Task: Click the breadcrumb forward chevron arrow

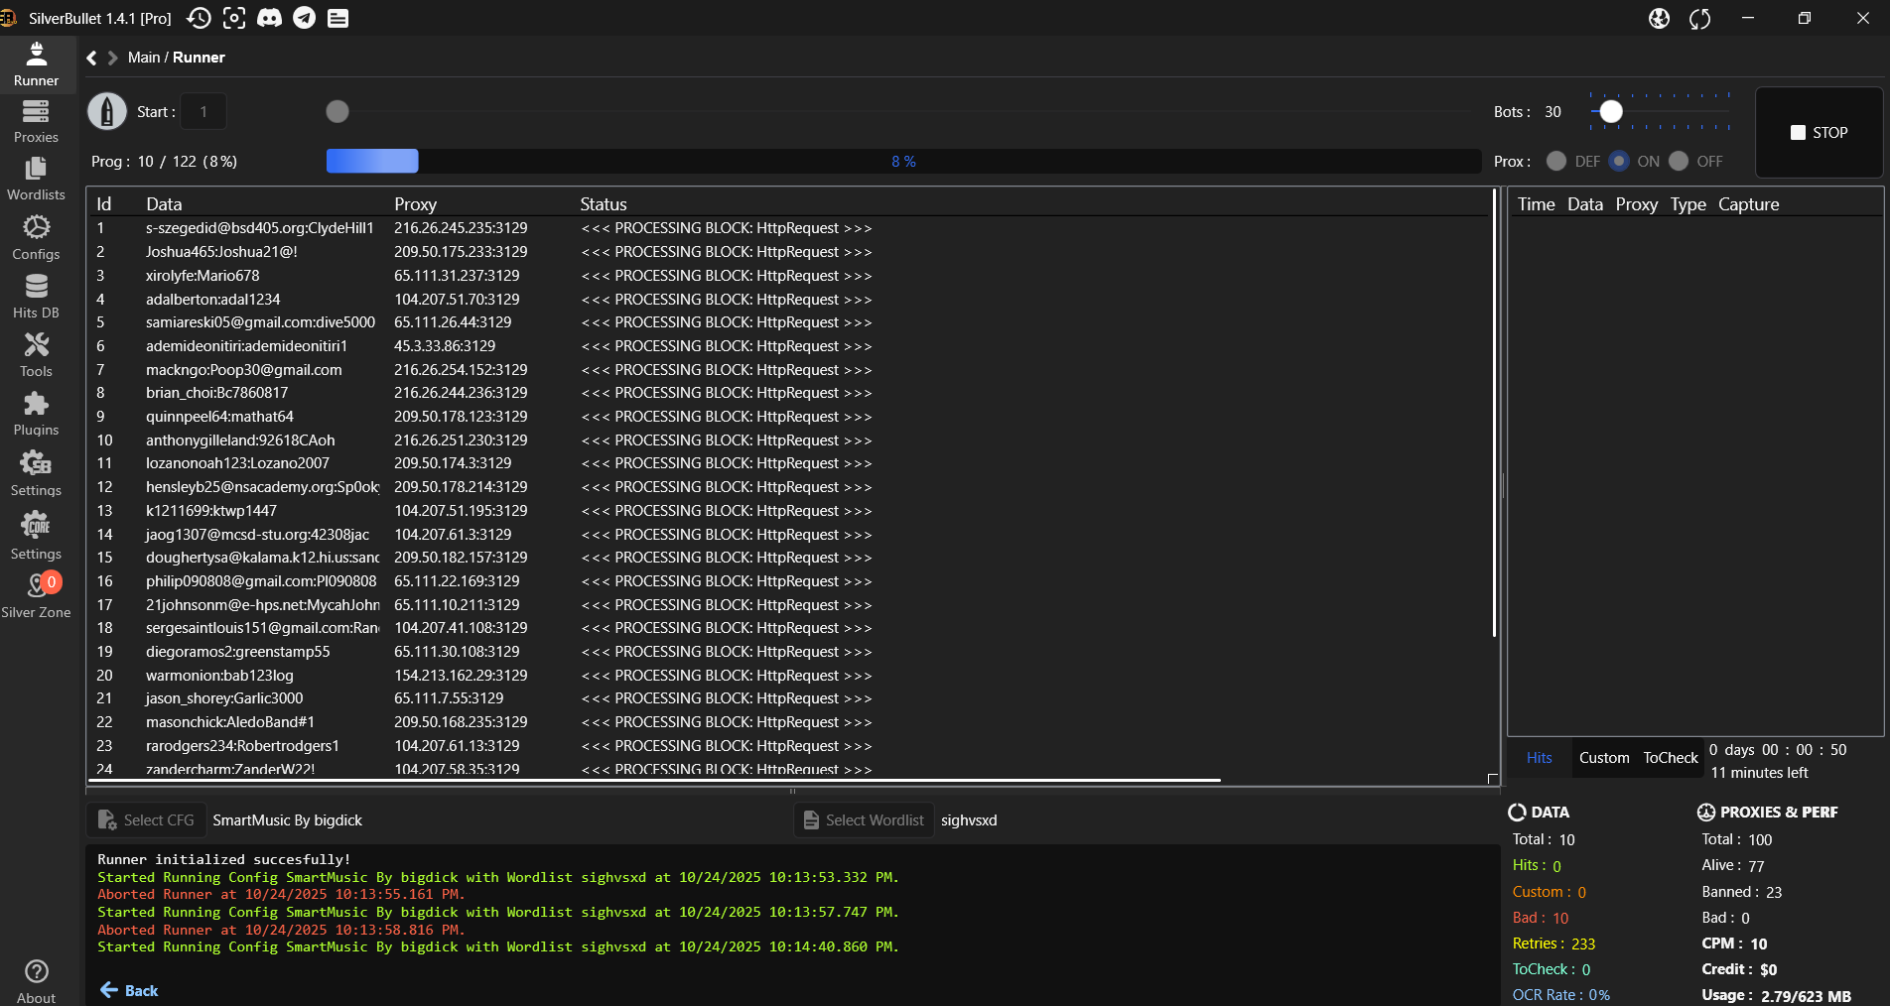Action: click(x=112, y=58)
